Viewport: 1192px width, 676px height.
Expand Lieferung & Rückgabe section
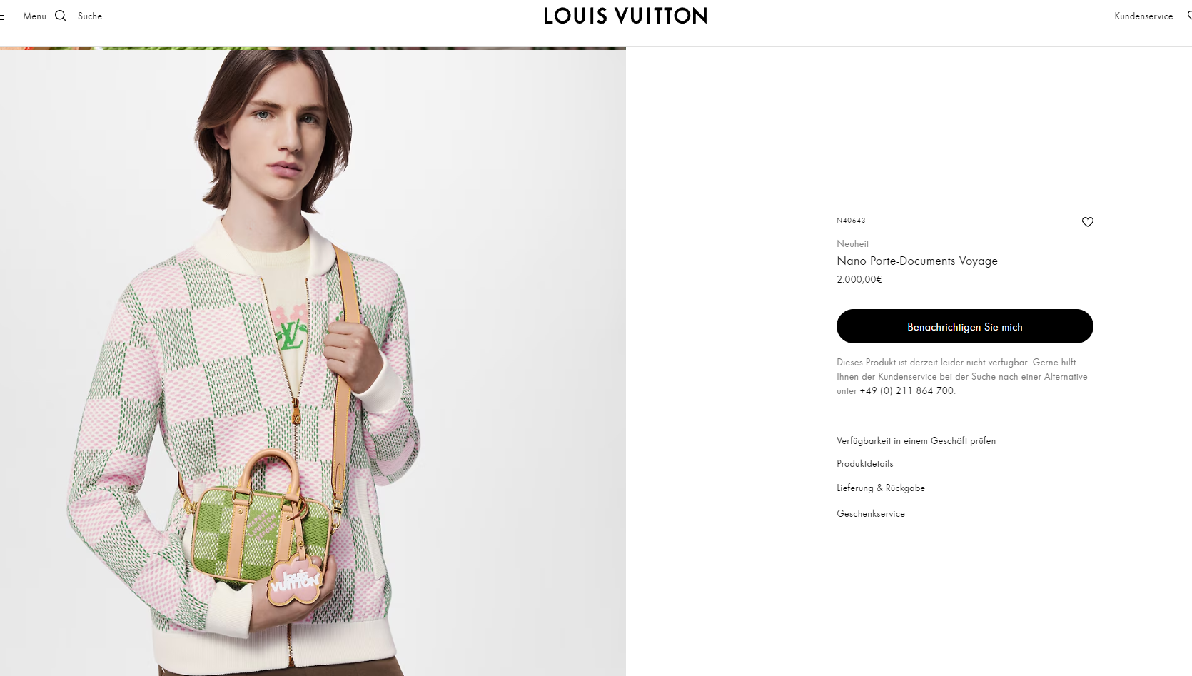pos(881,488)
